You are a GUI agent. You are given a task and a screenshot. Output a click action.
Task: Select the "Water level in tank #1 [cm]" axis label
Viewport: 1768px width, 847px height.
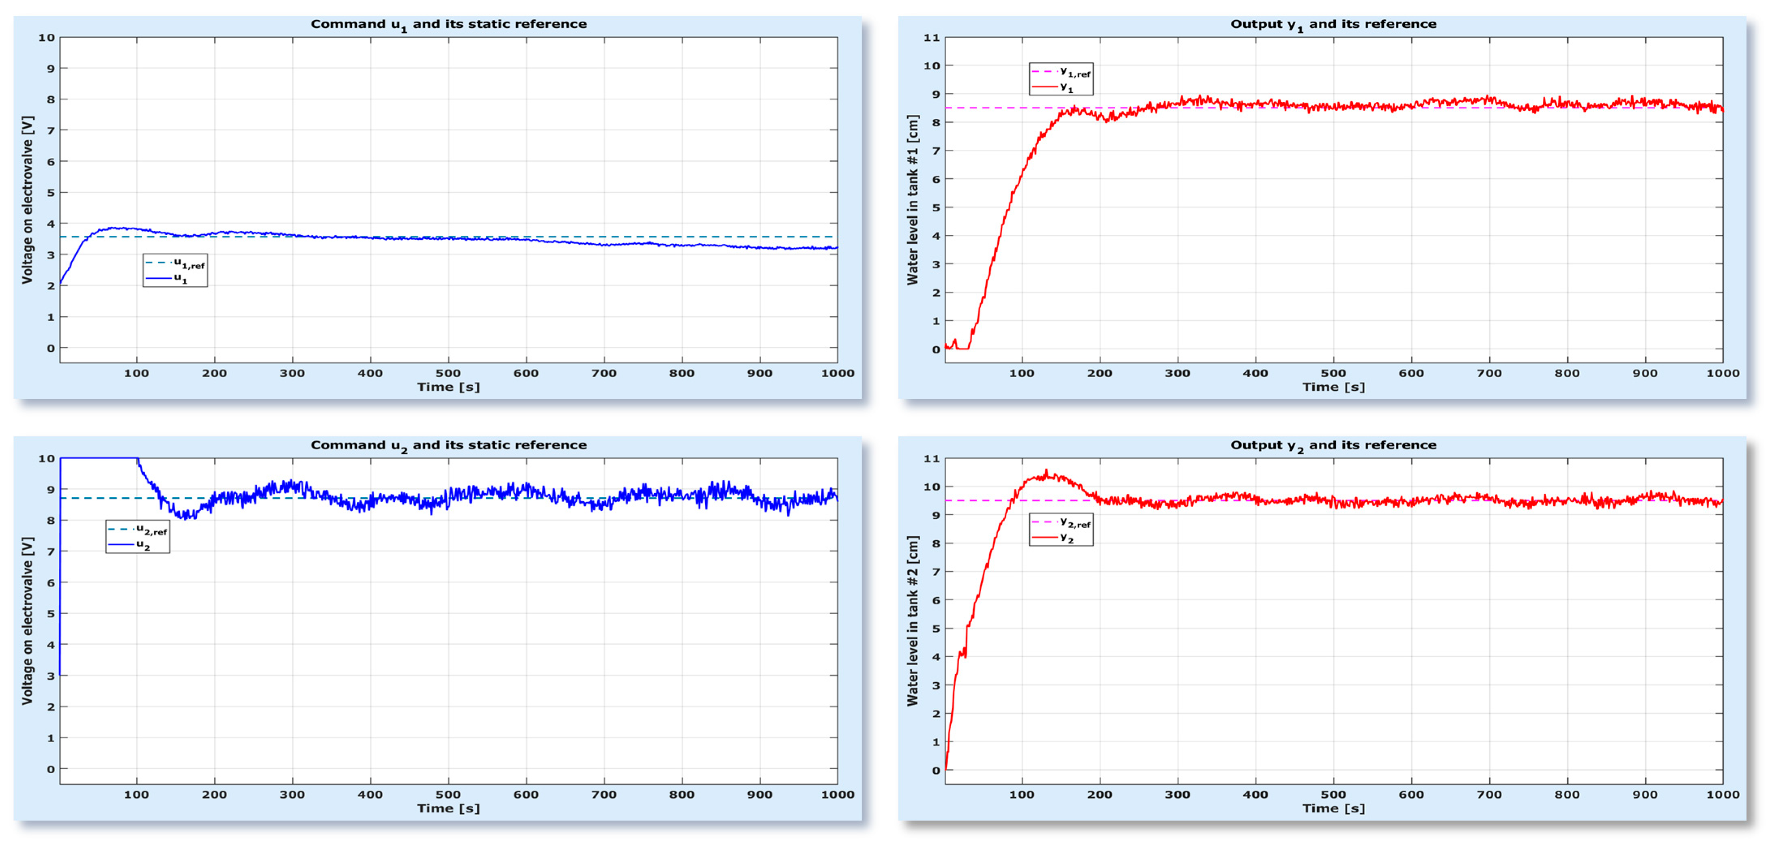click(913, 200)
